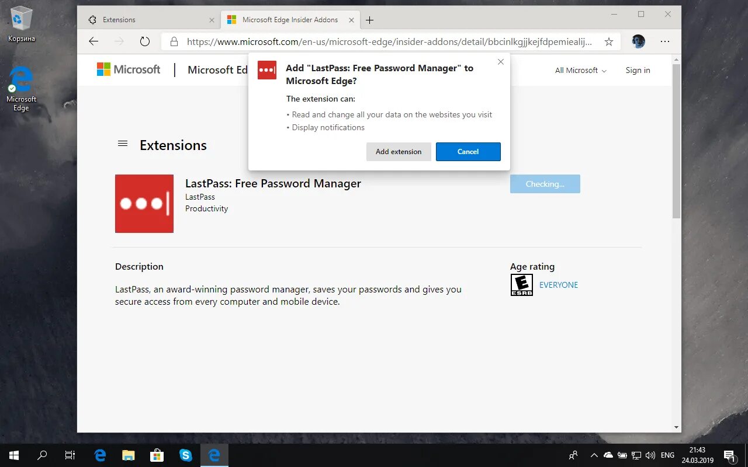The height and width of the screenshot is (467, 748).
Task: Close the Microsoft Edge Insider Addons tab
Action: (351, 20)
